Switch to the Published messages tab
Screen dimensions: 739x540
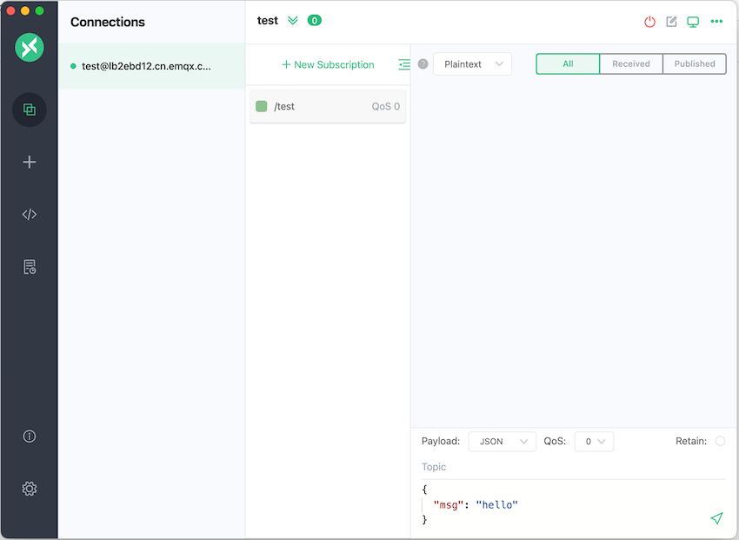(695, 64)
